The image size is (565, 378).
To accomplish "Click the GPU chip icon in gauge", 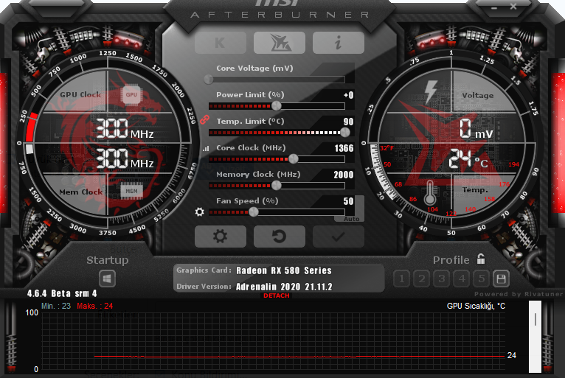I will tap(131, 94).
